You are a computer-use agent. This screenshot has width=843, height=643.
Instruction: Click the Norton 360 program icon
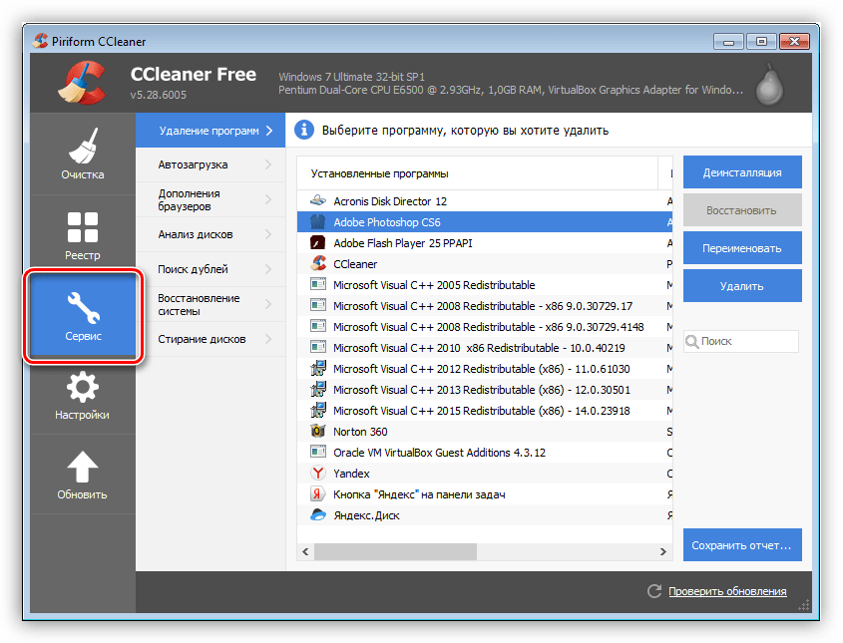pos(318,432)
